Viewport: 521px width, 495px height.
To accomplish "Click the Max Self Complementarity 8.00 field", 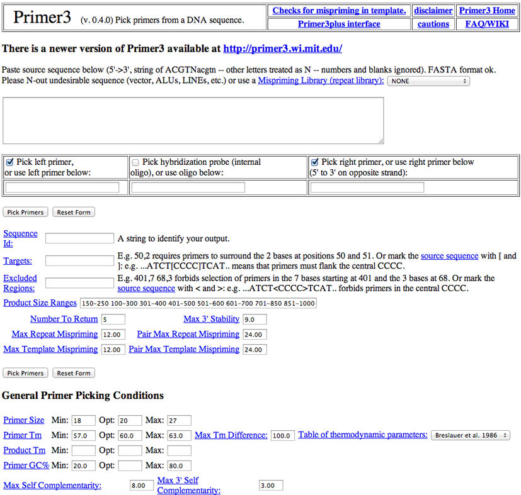I will pos(142,486).
